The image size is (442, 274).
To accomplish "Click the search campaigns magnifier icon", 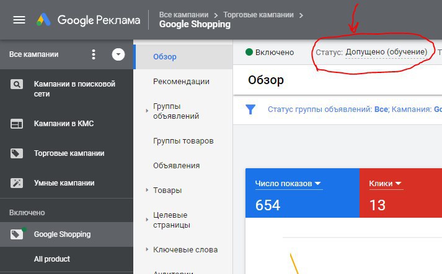I will pyautogui.click(x=17, y=84).
